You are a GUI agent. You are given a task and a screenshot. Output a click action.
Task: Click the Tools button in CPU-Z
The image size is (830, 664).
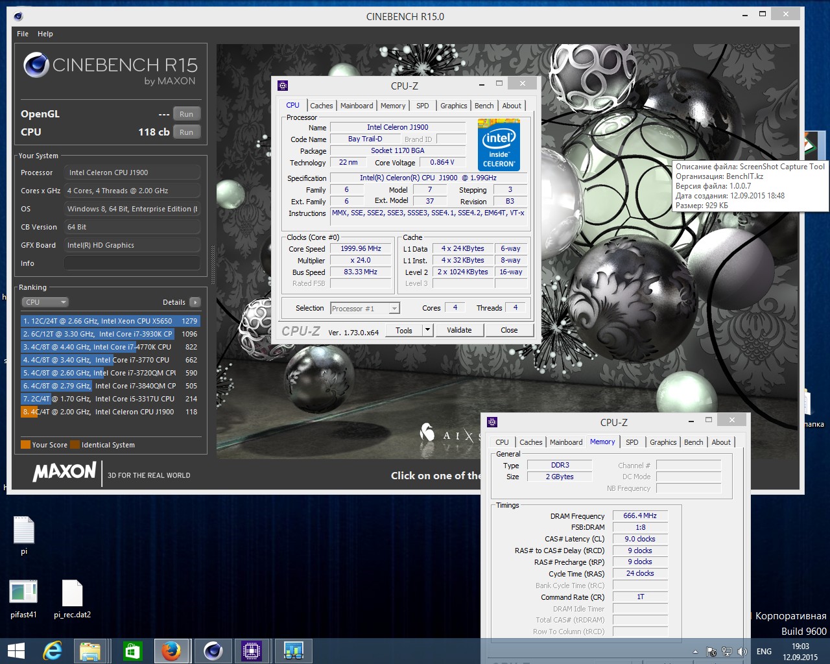[404, 330]
